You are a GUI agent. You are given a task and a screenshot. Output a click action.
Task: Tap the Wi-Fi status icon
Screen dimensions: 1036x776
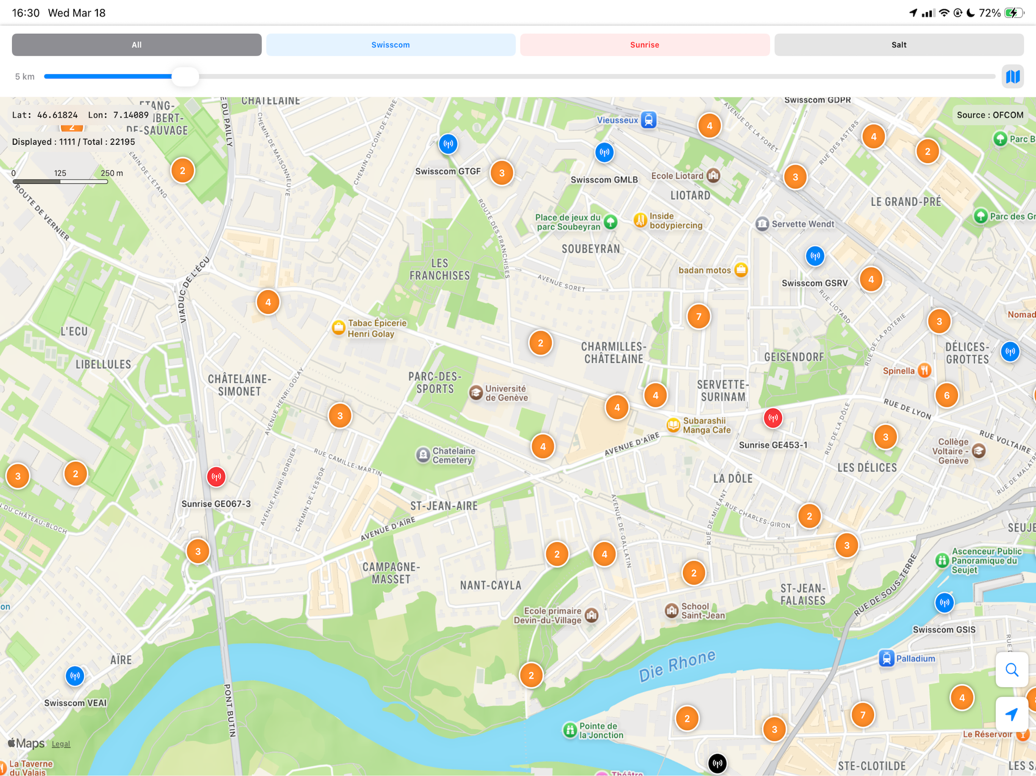click(x=944, y=13)
